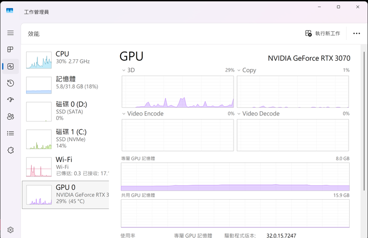Maximize the Task Manager window
Image resolution: width=368 pixels, height=238 pixels.
(338, 7)
